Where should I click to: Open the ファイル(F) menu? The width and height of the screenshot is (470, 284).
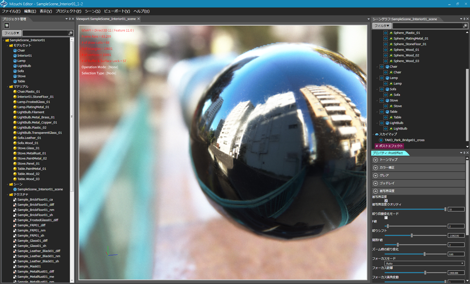coord(11,11)
